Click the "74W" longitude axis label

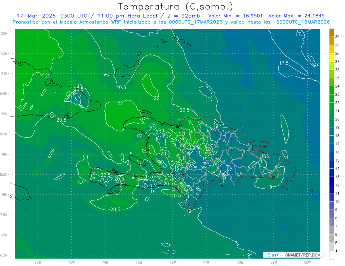[x=105, y=262]
